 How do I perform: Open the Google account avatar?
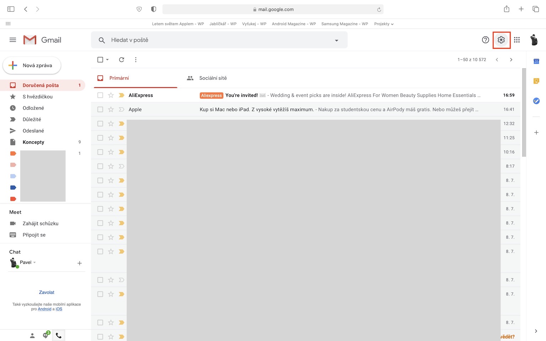pos(534,40)
